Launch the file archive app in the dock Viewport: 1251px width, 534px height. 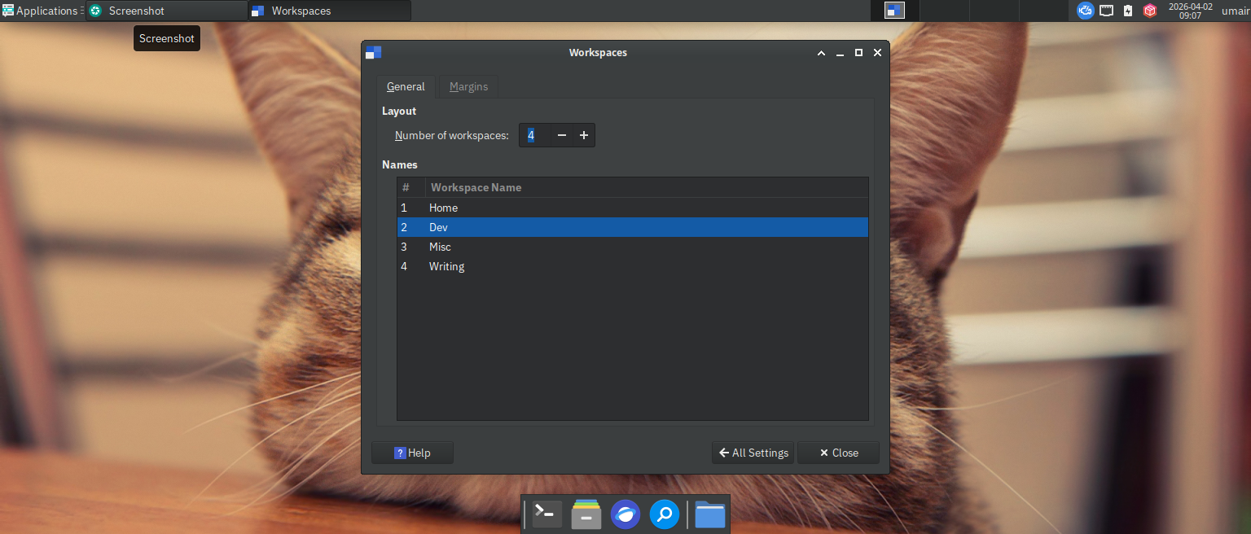(x=586, y=514)
